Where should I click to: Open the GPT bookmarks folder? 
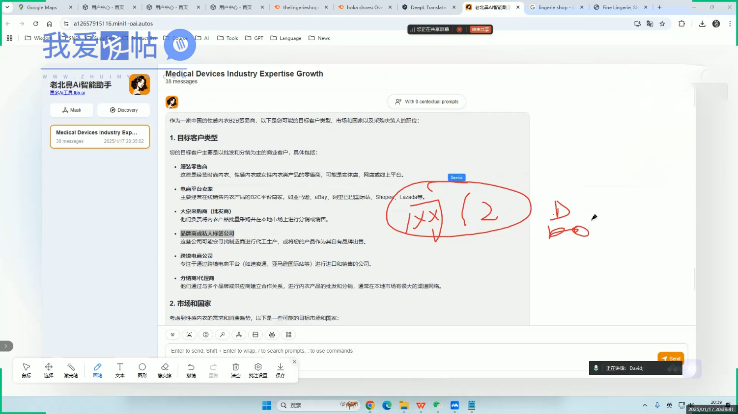click(254, 38)
